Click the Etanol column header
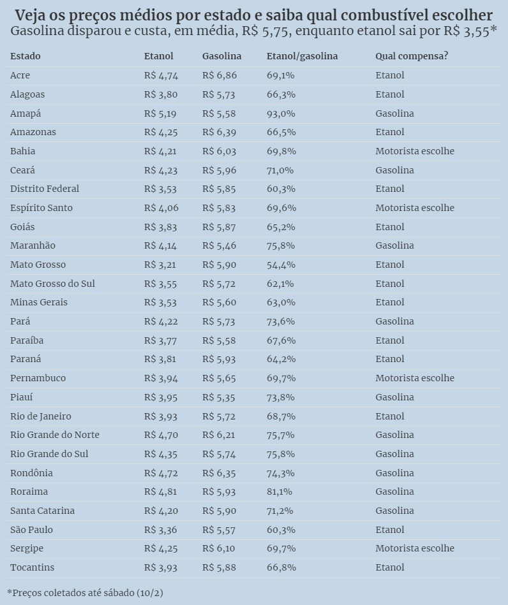 tap(158, 56)
